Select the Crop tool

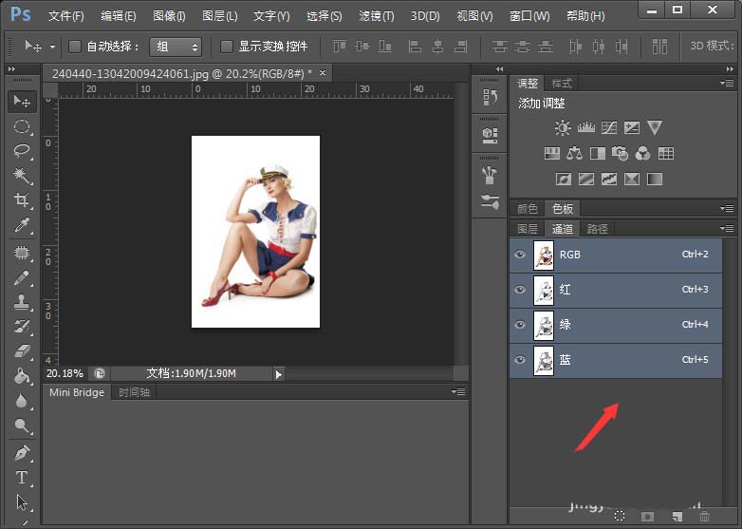click(22, 199)
